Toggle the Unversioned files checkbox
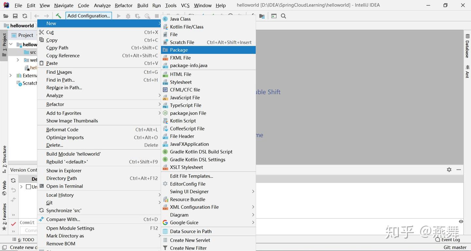471x251 pixels. pos(28,187)
